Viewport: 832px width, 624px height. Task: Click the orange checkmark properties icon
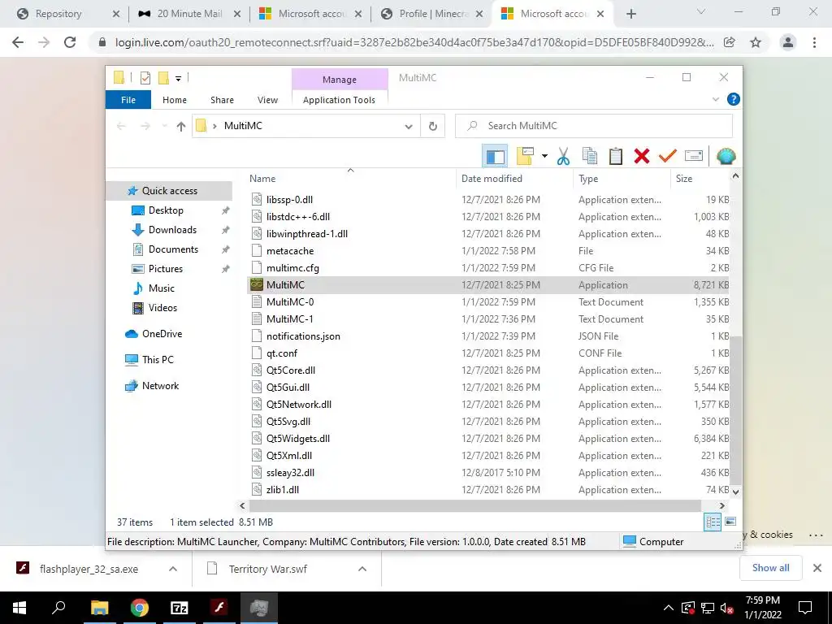point(668,156)
